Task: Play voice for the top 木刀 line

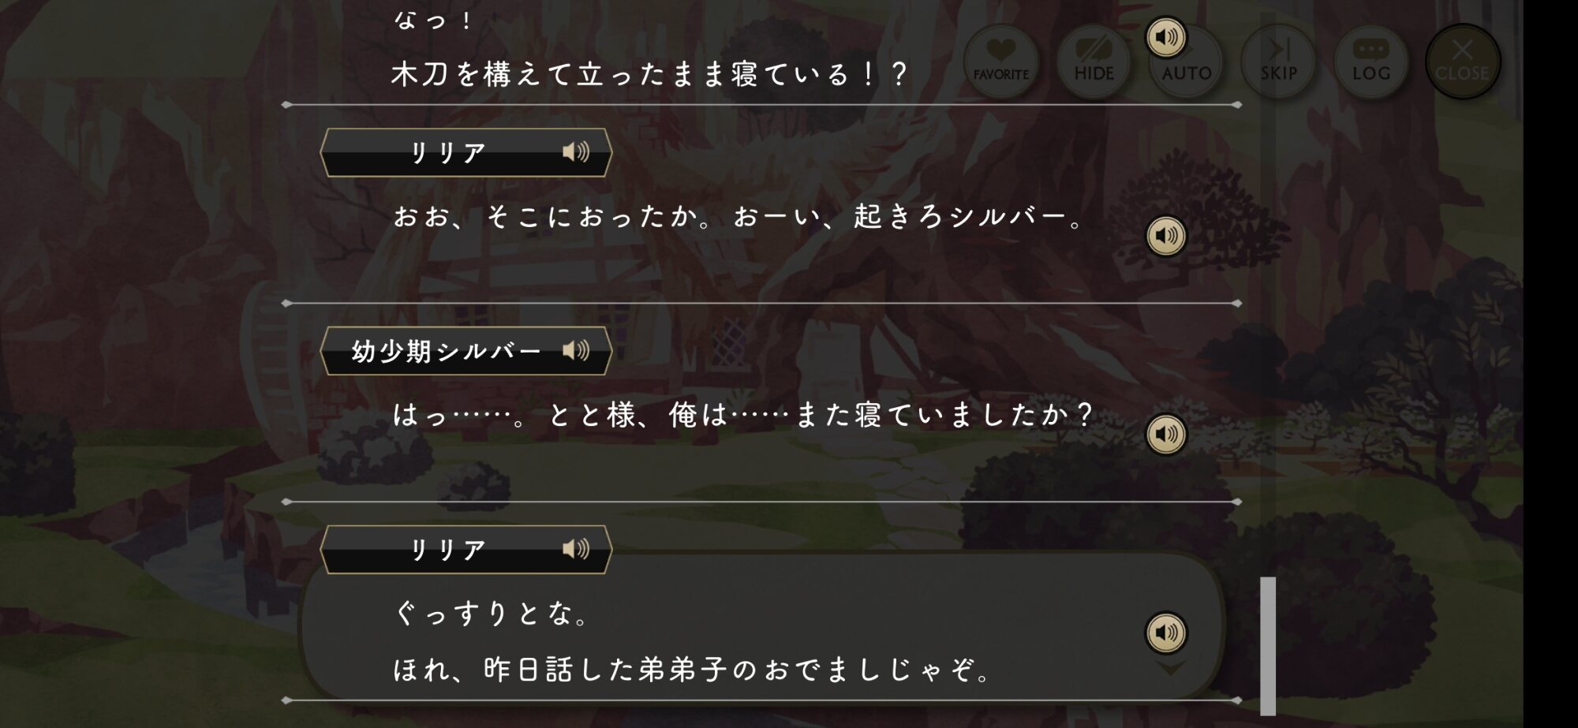Action: pos(1166,37)
